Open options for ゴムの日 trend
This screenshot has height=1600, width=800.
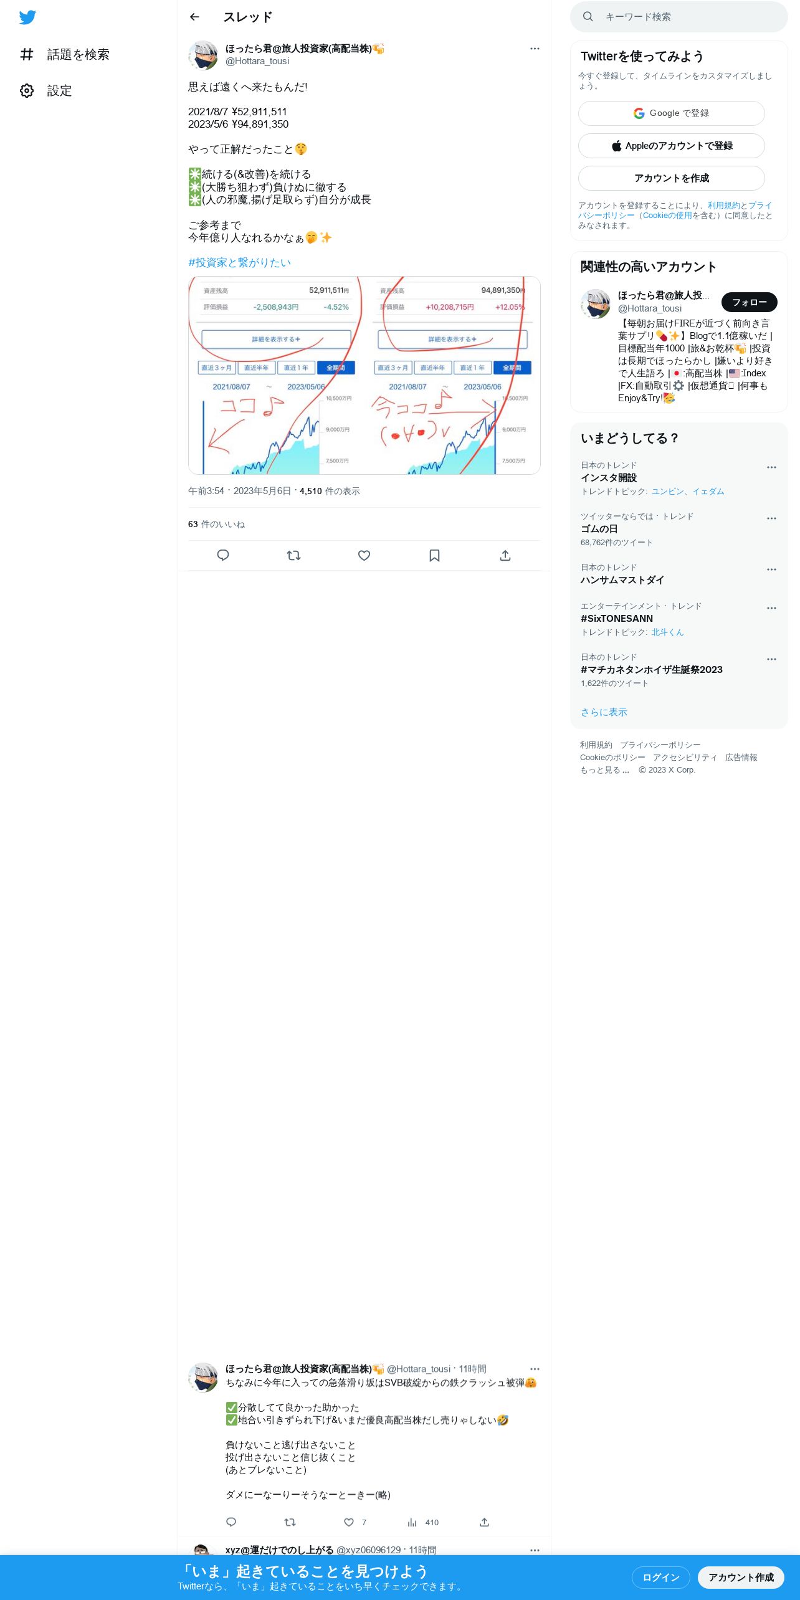tap(771, 518)
